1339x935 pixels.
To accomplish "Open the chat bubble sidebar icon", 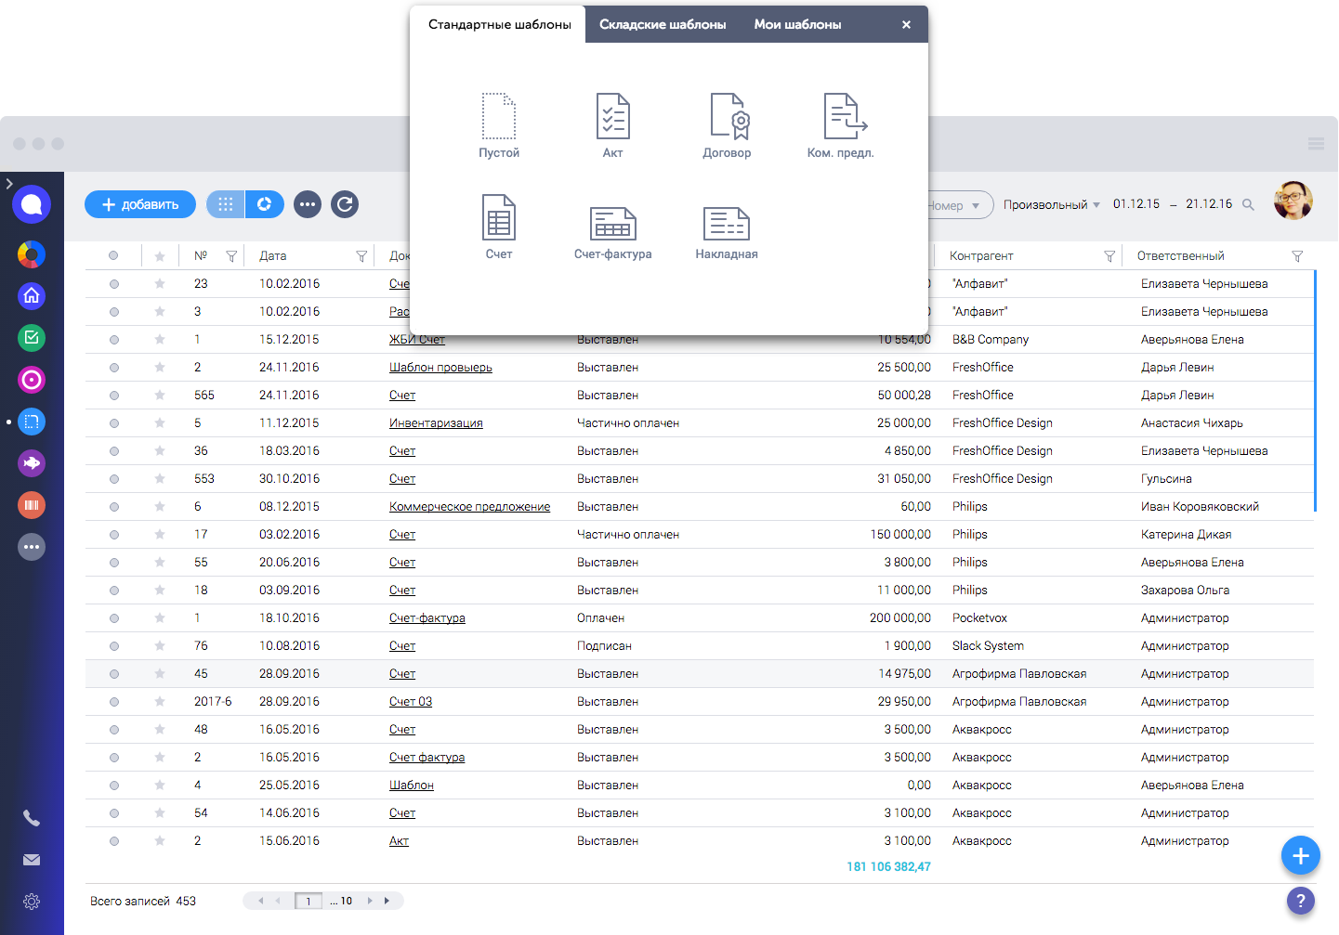I will point(32,204).
